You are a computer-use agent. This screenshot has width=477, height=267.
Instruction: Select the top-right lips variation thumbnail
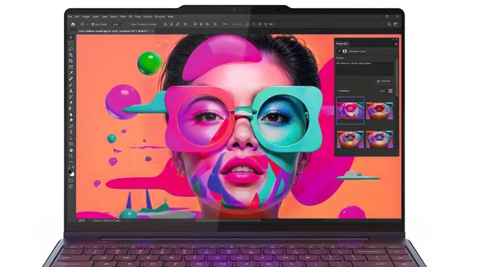coord(380,110)
